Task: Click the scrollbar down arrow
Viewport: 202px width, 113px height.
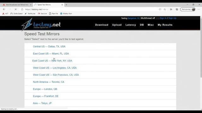Action: 201,109
